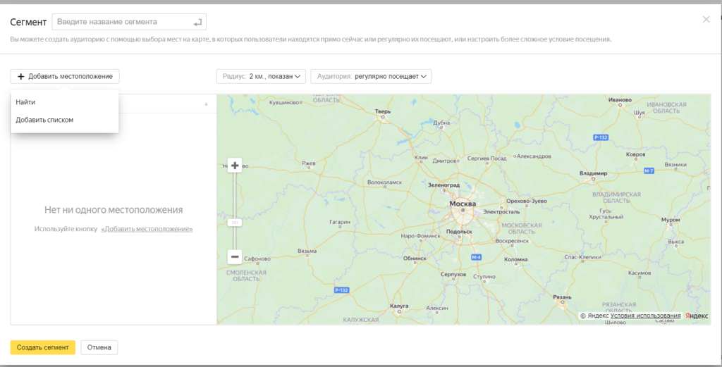The width and height of the screenshot is (722, 367).
Task: Click the map zoom slider handle
Action: (x=235, y=222)
